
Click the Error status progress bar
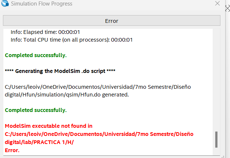click(x=111, y=21)
